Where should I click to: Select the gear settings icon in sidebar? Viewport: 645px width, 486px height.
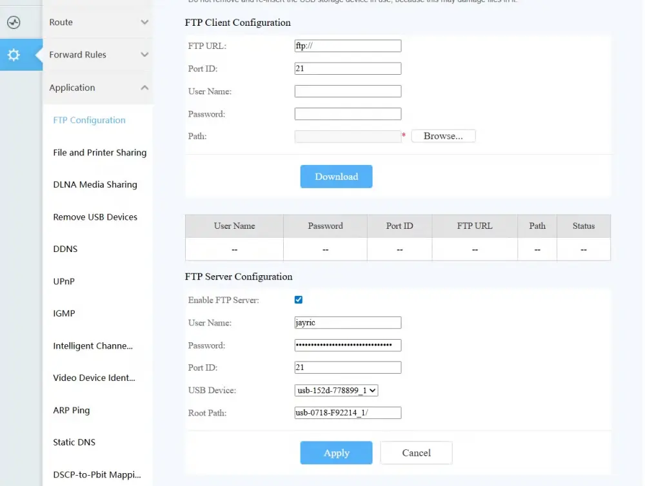14,55
